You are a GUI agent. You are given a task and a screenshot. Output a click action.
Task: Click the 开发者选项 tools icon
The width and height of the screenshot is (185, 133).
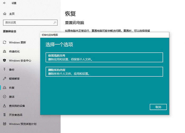(4, 115)
